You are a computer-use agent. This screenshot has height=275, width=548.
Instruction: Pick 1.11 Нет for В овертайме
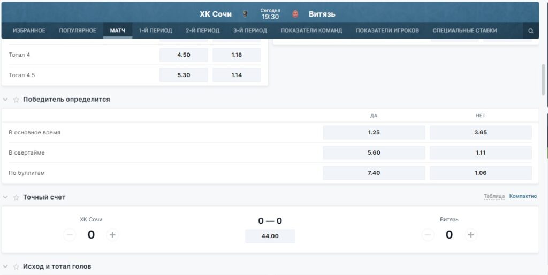tap(481, 152)
